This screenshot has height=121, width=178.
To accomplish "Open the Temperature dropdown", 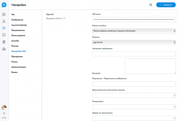I will tap(134, 107).
